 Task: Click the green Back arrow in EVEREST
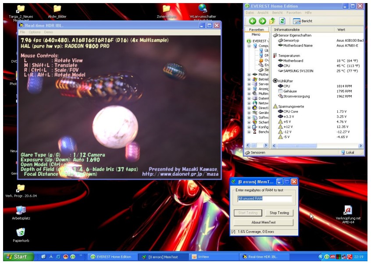coord(253,21)
